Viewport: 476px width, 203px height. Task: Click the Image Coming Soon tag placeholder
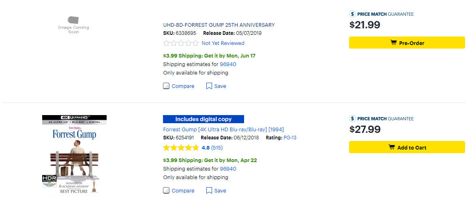click(x=73, y=19)
